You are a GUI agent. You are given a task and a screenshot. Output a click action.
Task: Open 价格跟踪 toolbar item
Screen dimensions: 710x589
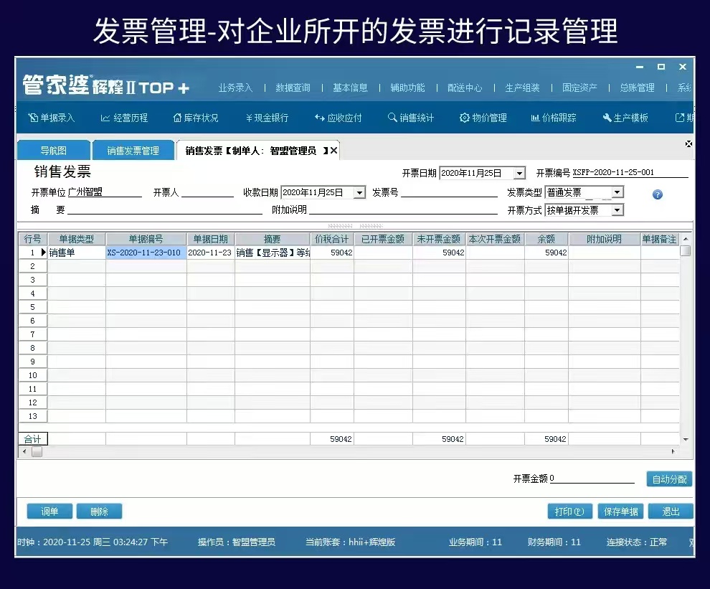tap(554, 118)
